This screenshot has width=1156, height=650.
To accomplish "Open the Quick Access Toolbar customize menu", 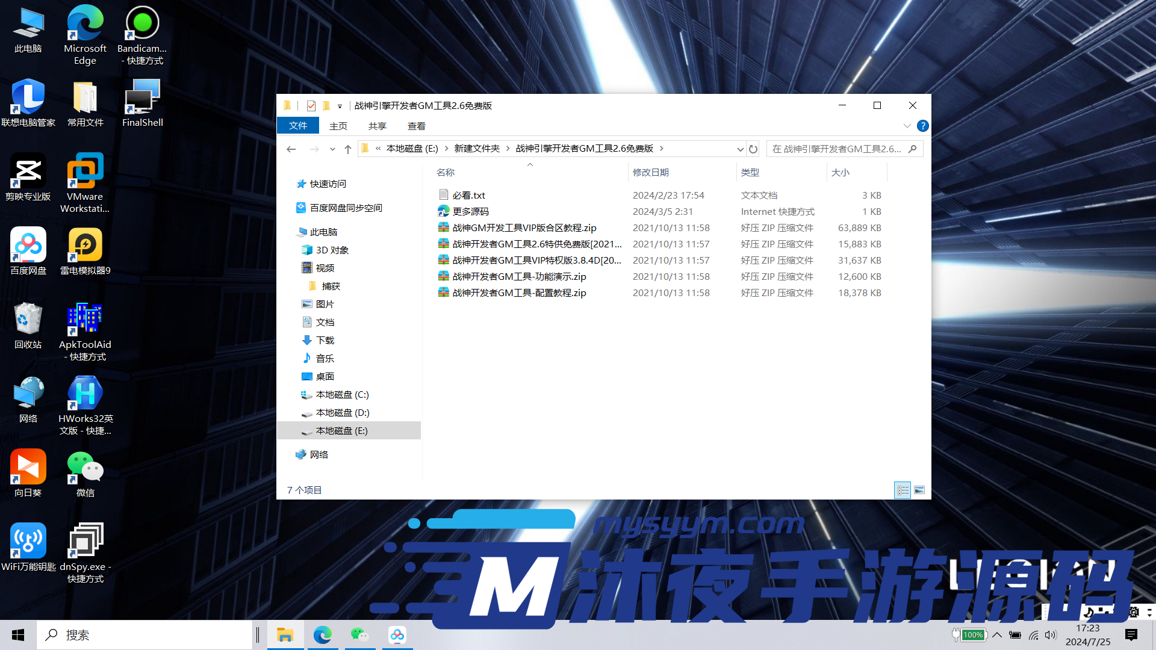I will 340,105.
